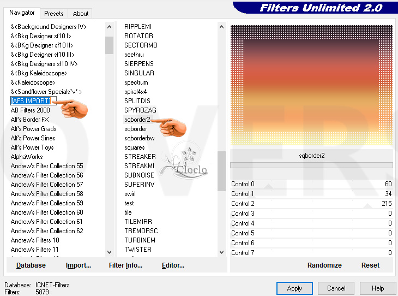398x296 pixels.
Task: Select the TURBINEM filter
Action: (x=140, y=240)
